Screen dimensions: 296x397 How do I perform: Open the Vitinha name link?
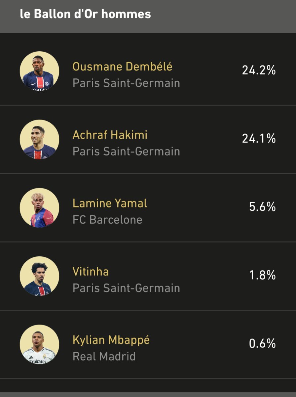(x=91, y=272)
